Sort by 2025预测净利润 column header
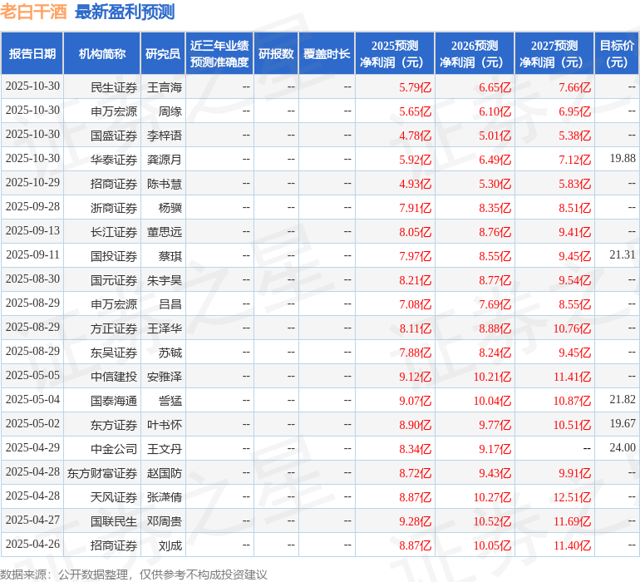640x582 pixels. coord(395,54)
